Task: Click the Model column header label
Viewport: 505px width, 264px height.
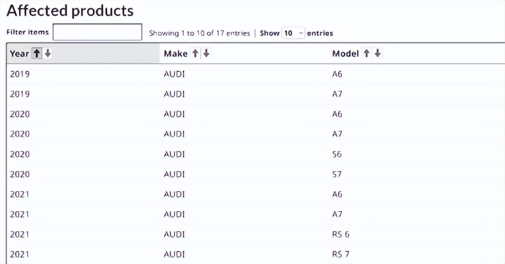Action: click(x=345, y=53)
